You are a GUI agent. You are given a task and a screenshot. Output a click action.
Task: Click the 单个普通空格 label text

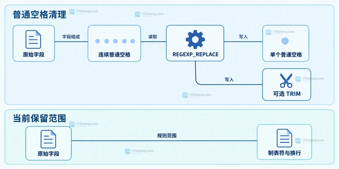click(x=286, y=54)
